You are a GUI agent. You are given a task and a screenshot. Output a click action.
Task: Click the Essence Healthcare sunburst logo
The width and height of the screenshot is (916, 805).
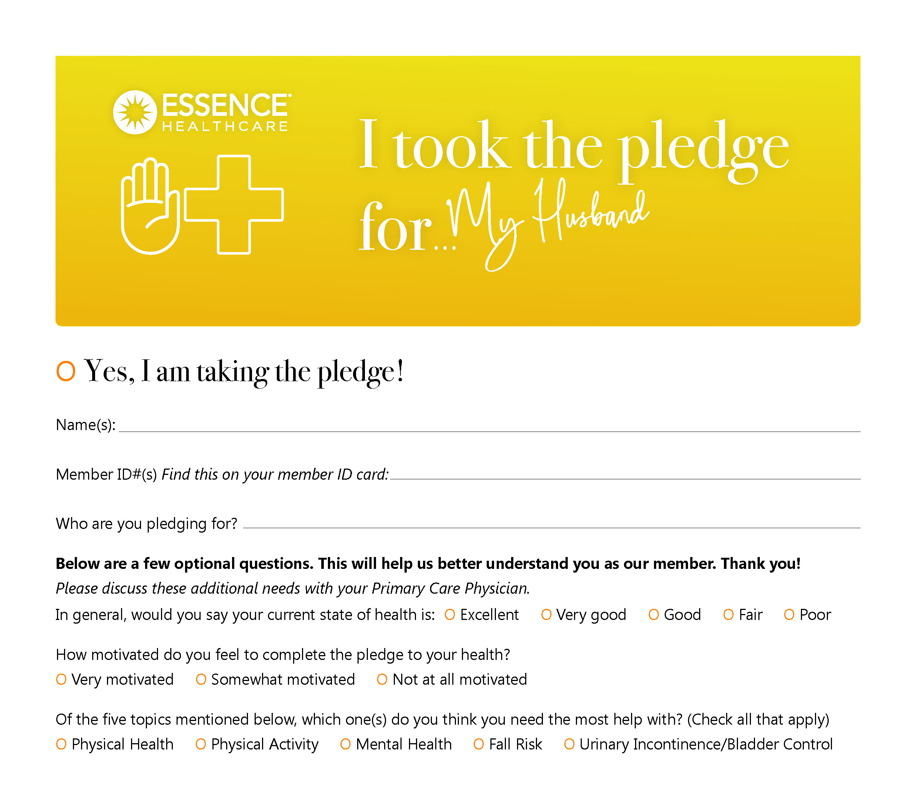click(135, 112)
